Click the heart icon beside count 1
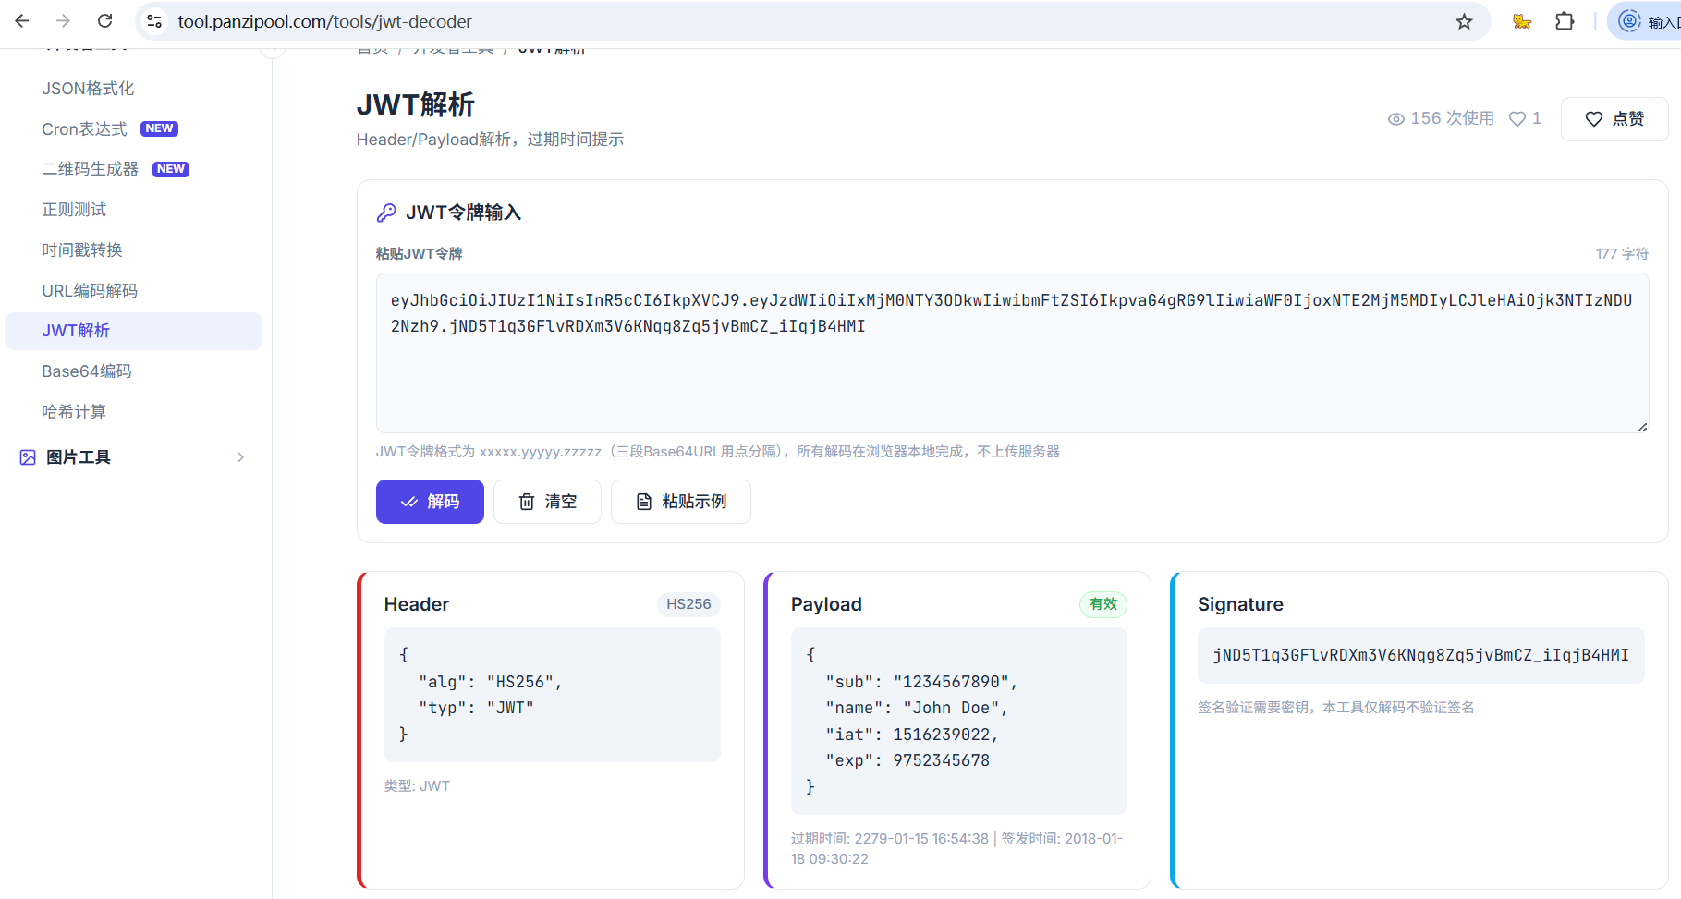 click(x=1517, y=119)
